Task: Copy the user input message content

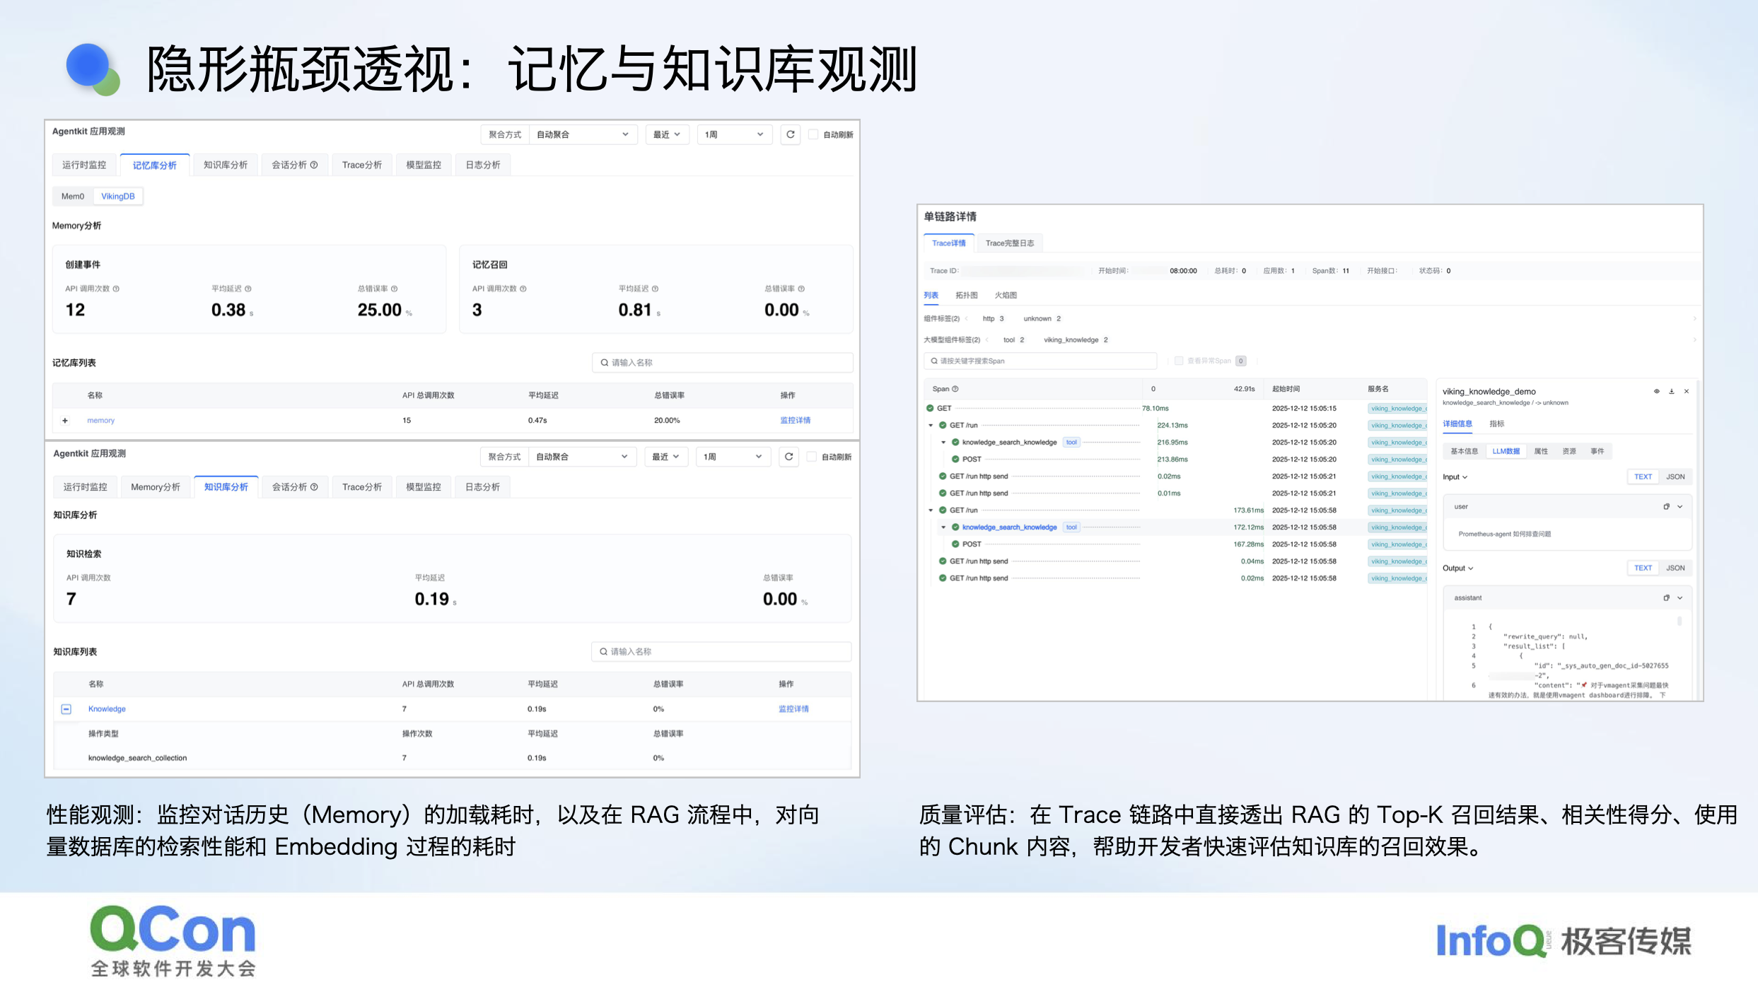Action: [1666, 506]
